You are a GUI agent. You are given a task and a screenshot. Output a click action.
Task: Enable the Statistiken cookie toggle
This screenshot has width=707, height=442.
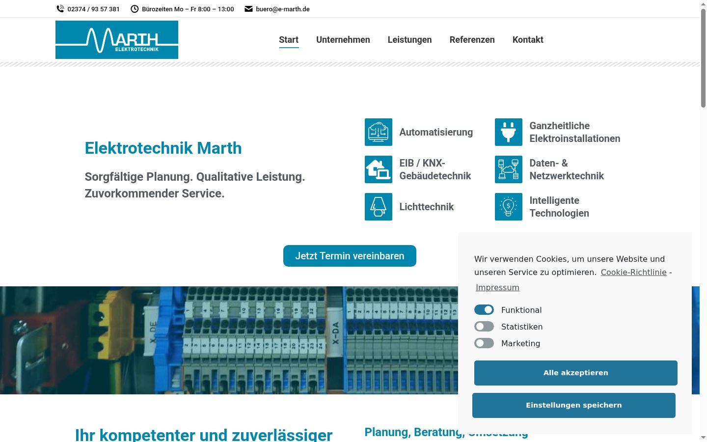coord(484,327)
